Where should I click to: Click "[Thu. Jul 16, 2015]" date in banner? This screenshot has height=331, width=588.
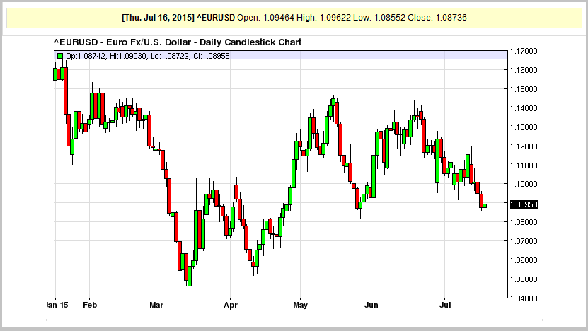[158, 18]
